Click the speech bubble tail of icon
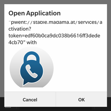The image size is (111, 111). (x=24, y=83)
